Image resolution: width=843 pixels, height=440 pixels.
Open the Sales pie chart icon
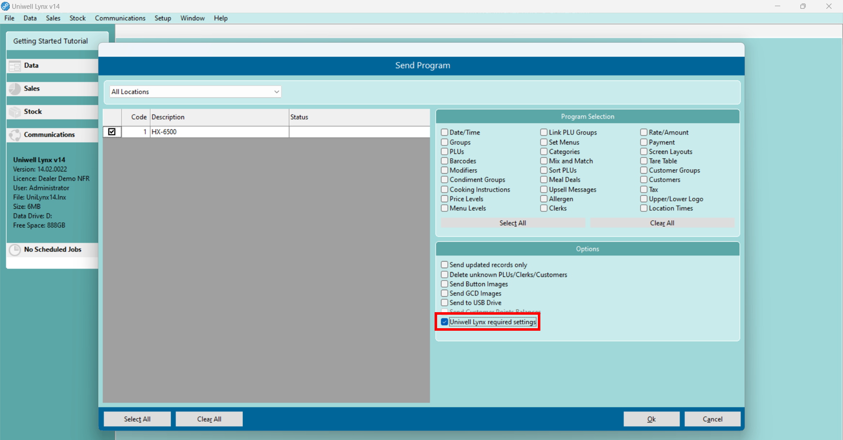coord(15,89)
